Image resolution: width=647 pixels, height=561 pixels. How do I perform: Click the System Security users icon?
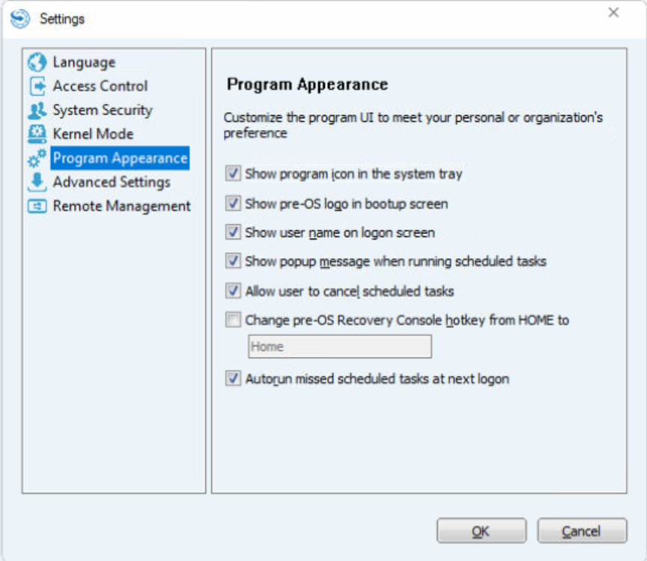[37, 110]
